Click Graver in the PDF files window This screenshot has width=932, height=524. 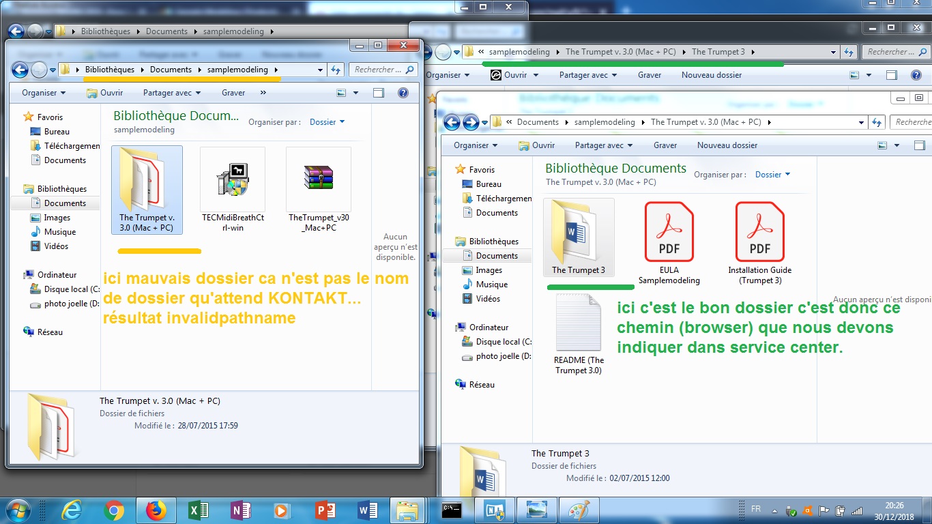click(x=665, y=145)
